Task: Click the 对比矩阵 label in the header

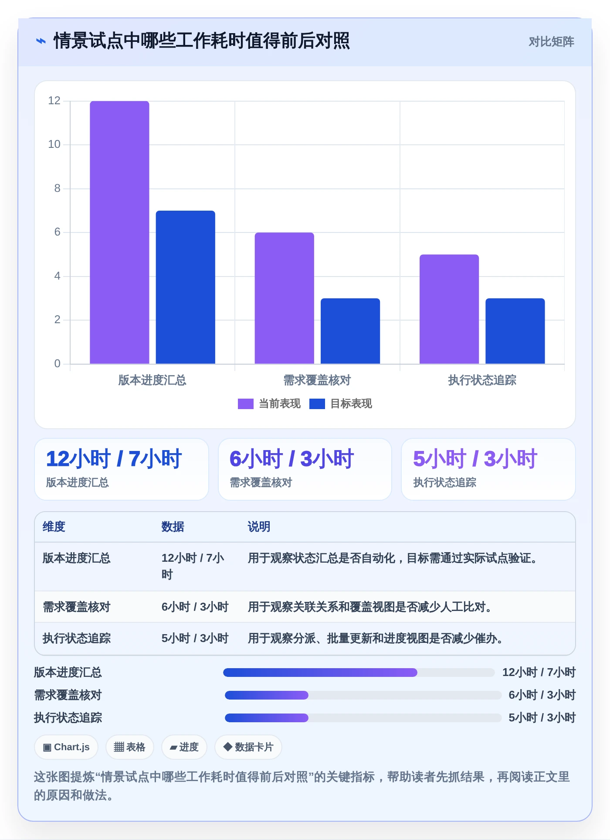Action: [x=551, y=42]
